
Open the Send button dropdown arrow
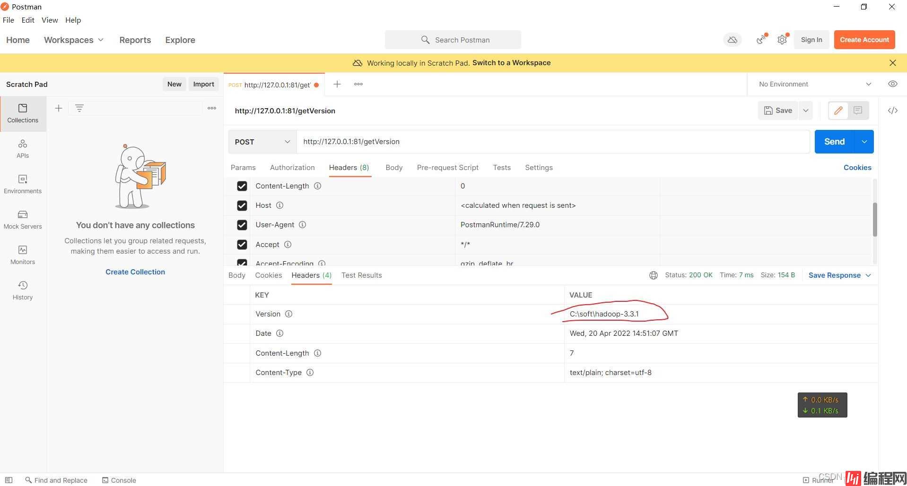(864, 142)
